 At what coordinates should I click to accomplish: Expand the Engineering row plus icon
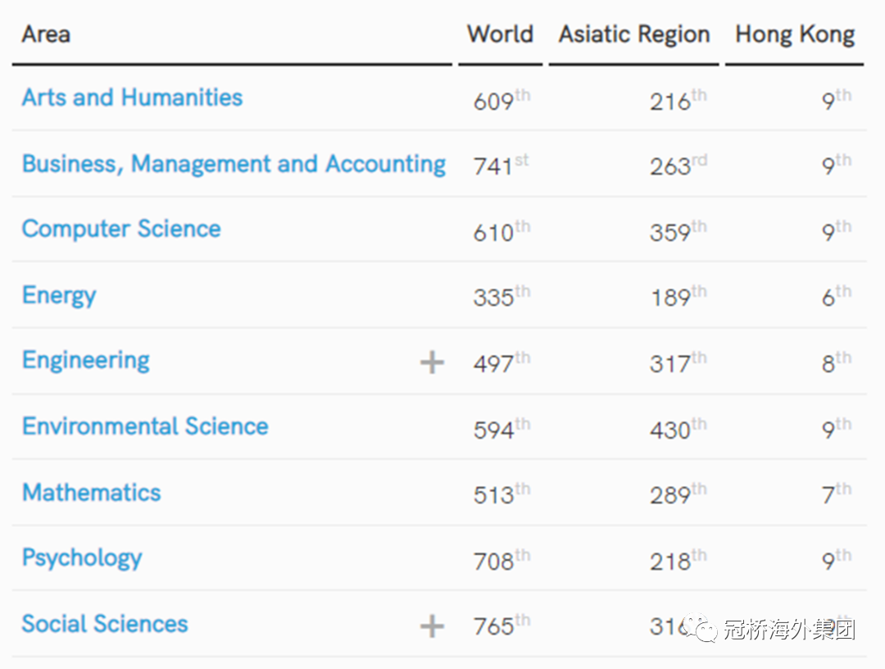pyautogui.click(x=432, y=362)
